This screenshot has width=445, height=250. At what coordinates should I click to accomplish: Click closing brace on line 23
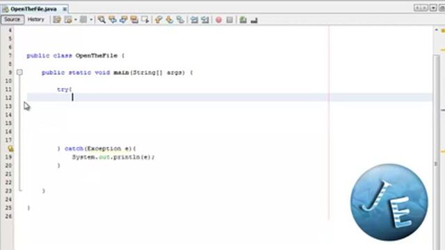tap(44, 191)
